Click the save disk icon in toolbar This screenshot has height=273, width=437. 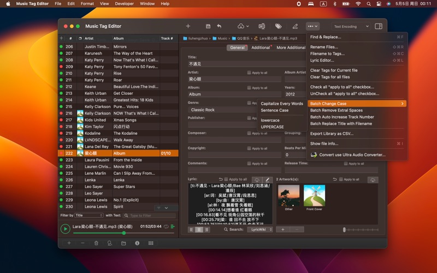pos(208,26)
